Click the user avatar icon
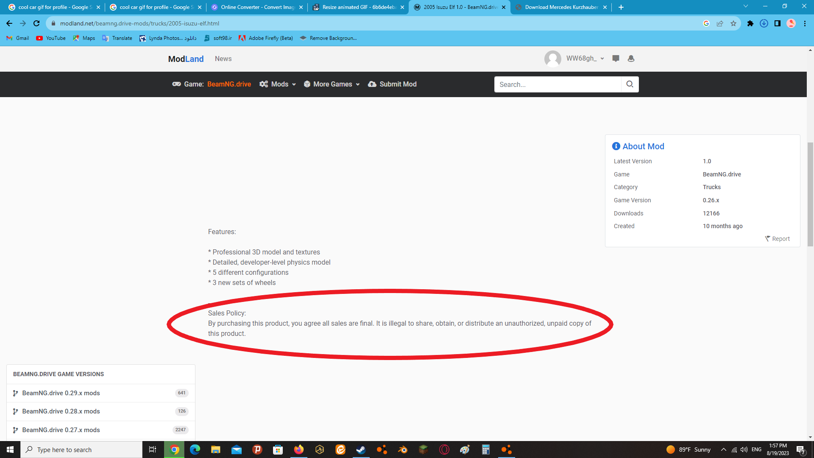This screenshot has height=458, width=814. click(553, 59)
